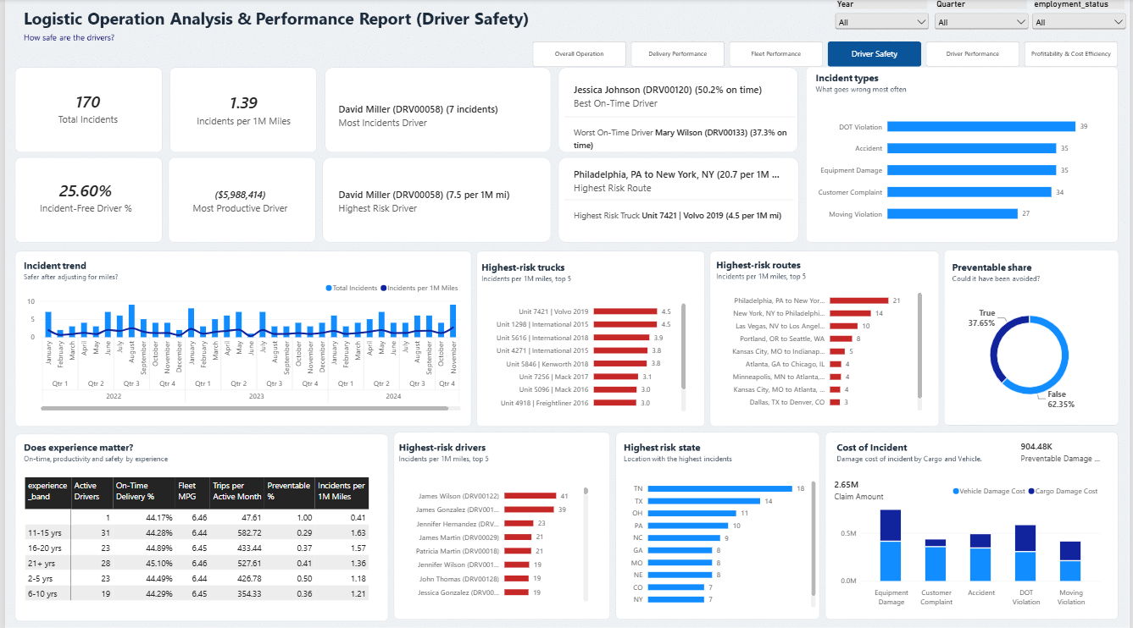
Task: Sort table by Active Drivers column header
Action: pos(92,492)
